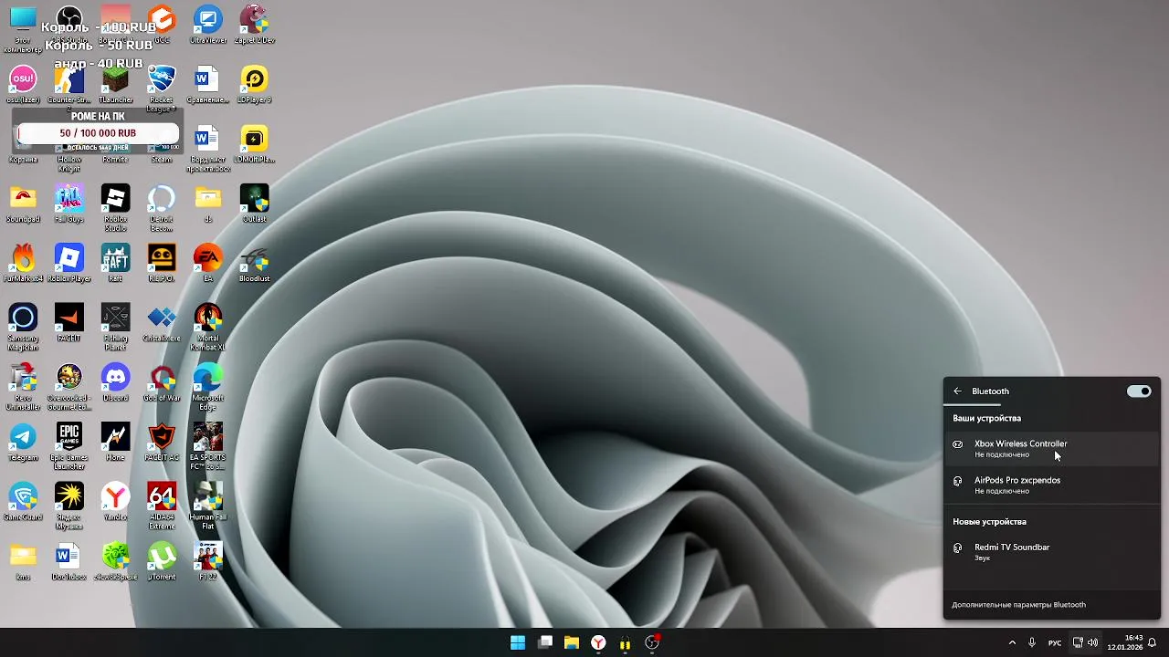1169x657 pixels.
Task: Open OBS Studio desktop shortcut
Action: click(69, 25)
